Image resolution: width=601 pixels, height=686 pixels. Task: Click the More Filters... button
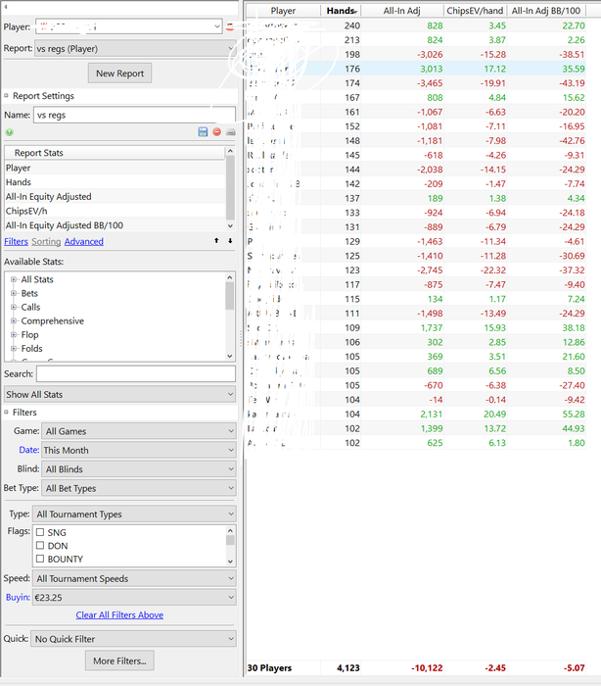coord(119,661)
